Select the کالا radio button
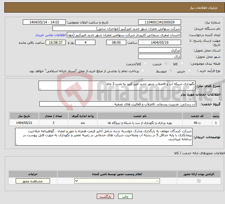The image size is (225, 204). point(182,64)
